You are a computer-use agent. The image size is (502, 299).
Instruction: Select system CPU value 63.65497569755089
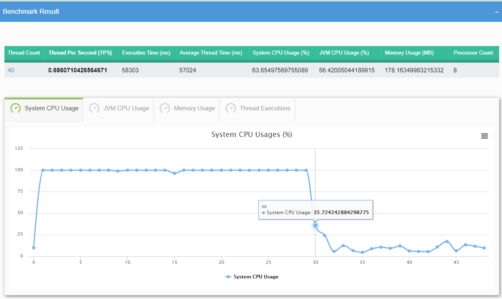click(x=280, y=70)
